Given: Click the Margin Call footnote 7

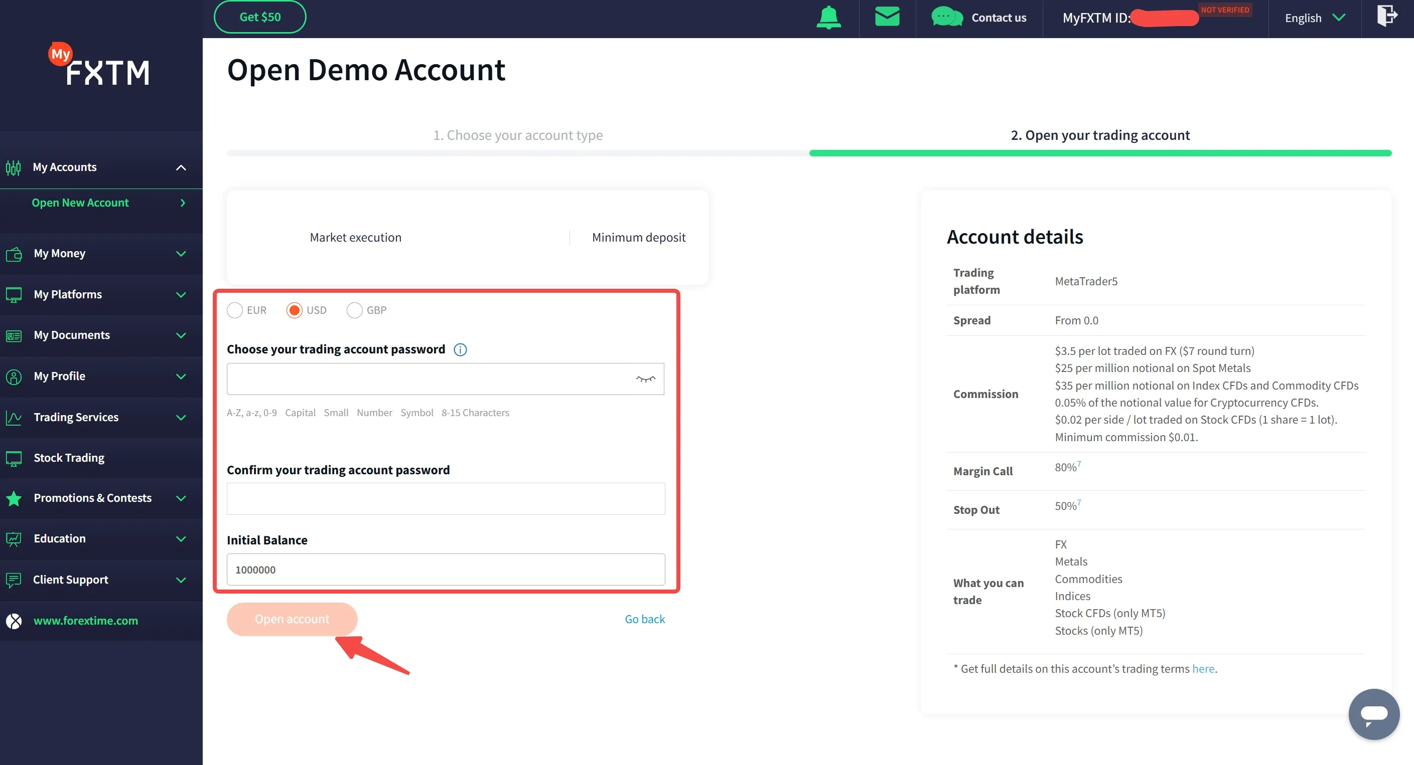Looking at the screenshot, I should 1079,464.
